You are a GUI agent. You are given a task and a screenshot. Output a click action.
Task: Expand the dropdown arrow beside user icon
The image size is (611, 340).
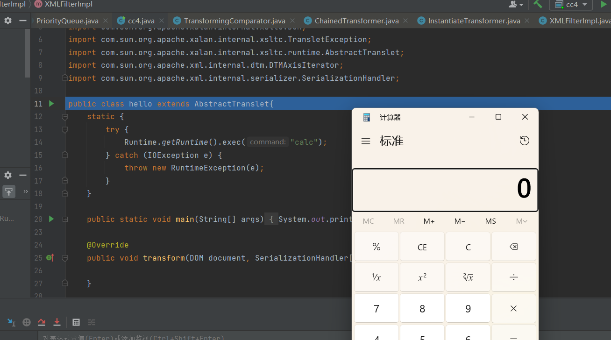[x=521, y=5]
